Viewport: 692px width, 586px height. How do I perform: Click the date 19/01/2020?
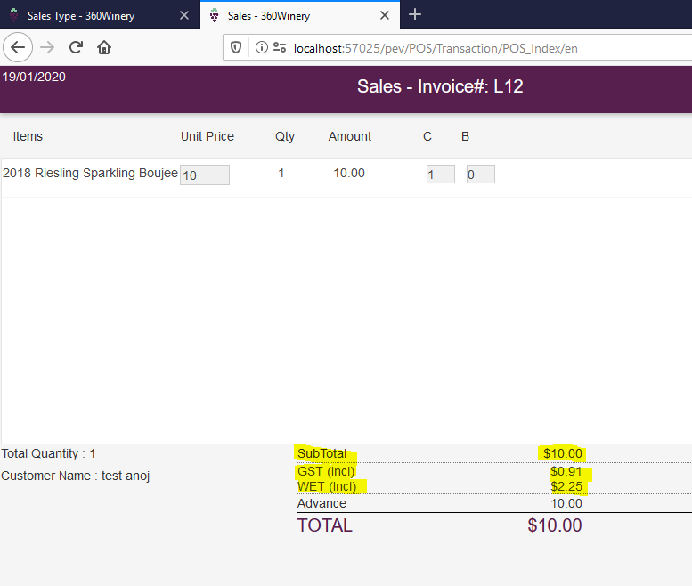coord(34,77)
